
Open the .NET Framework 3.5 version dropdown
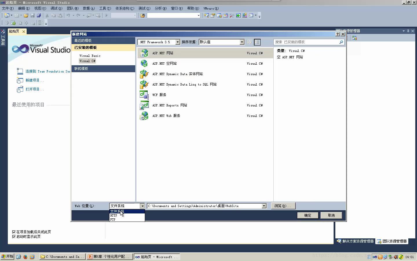[x=178, y=42]
